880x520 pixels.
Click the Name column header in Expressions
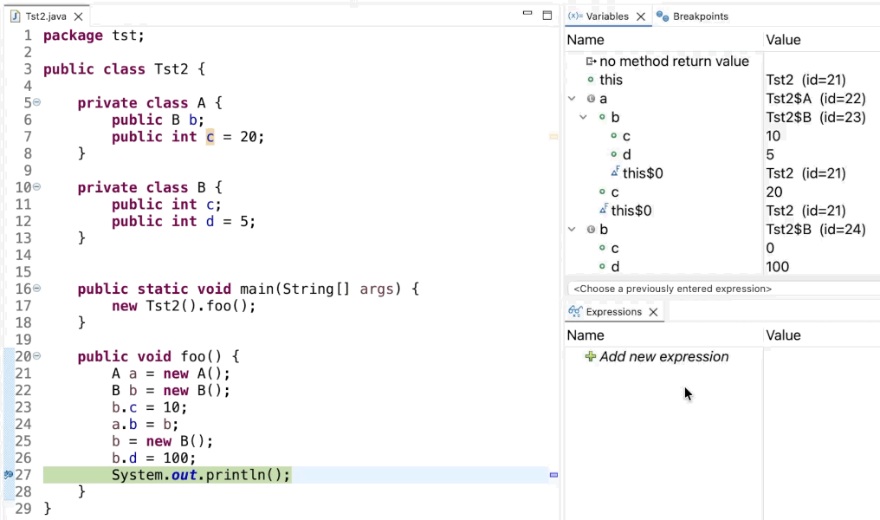click(x=586, y=335)
